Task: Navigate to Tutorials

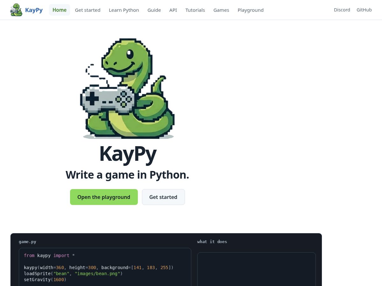Action: tap(195, 10)
